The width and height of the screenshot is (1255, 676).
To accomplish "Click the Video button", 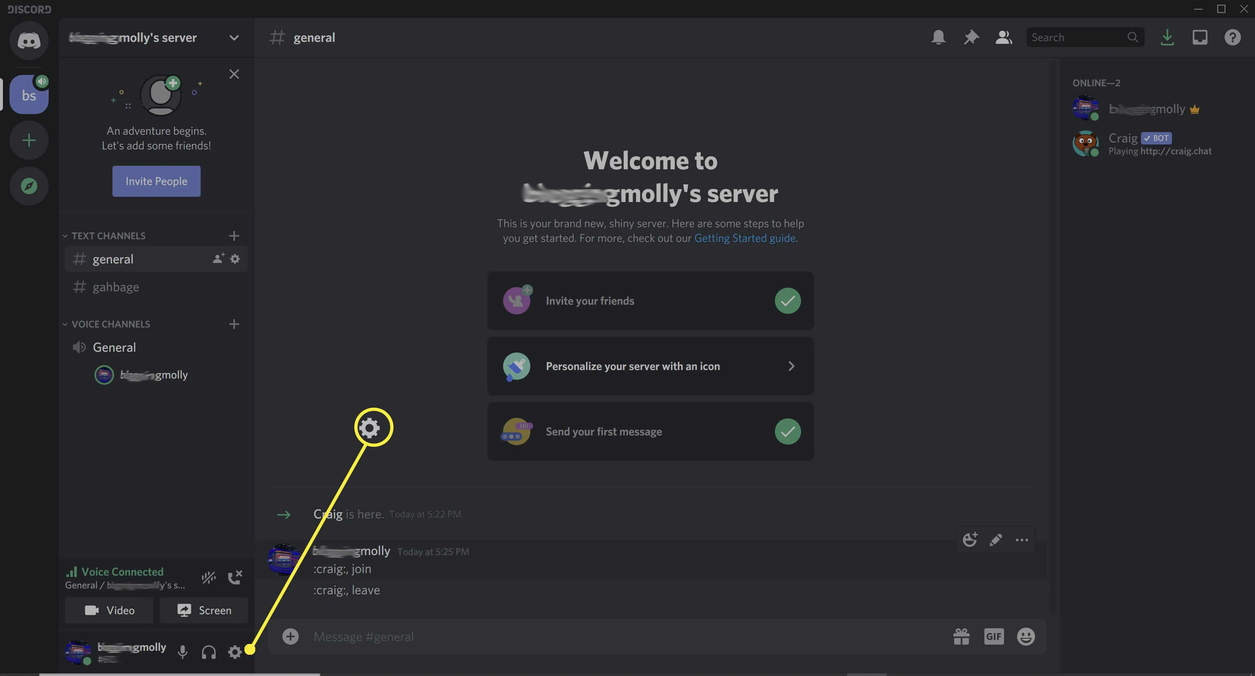I will pos(109,610).
